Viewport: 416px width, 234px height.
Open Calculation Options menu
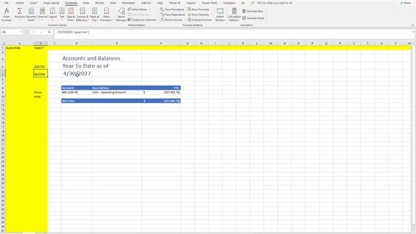[234, 14]
